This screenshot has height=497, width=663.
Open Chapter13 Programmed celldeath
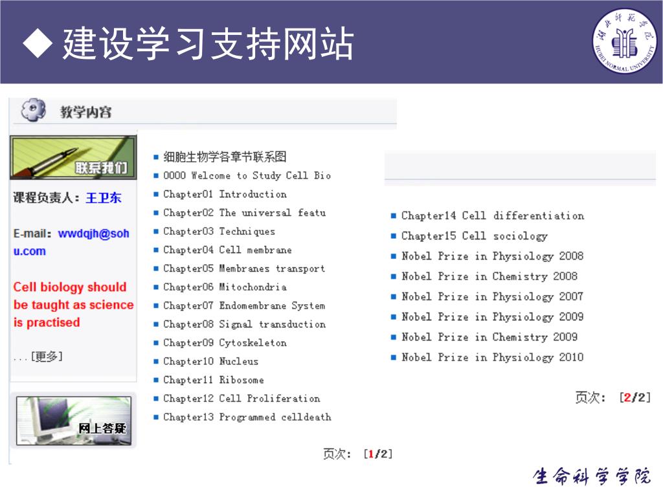(247, 417)
